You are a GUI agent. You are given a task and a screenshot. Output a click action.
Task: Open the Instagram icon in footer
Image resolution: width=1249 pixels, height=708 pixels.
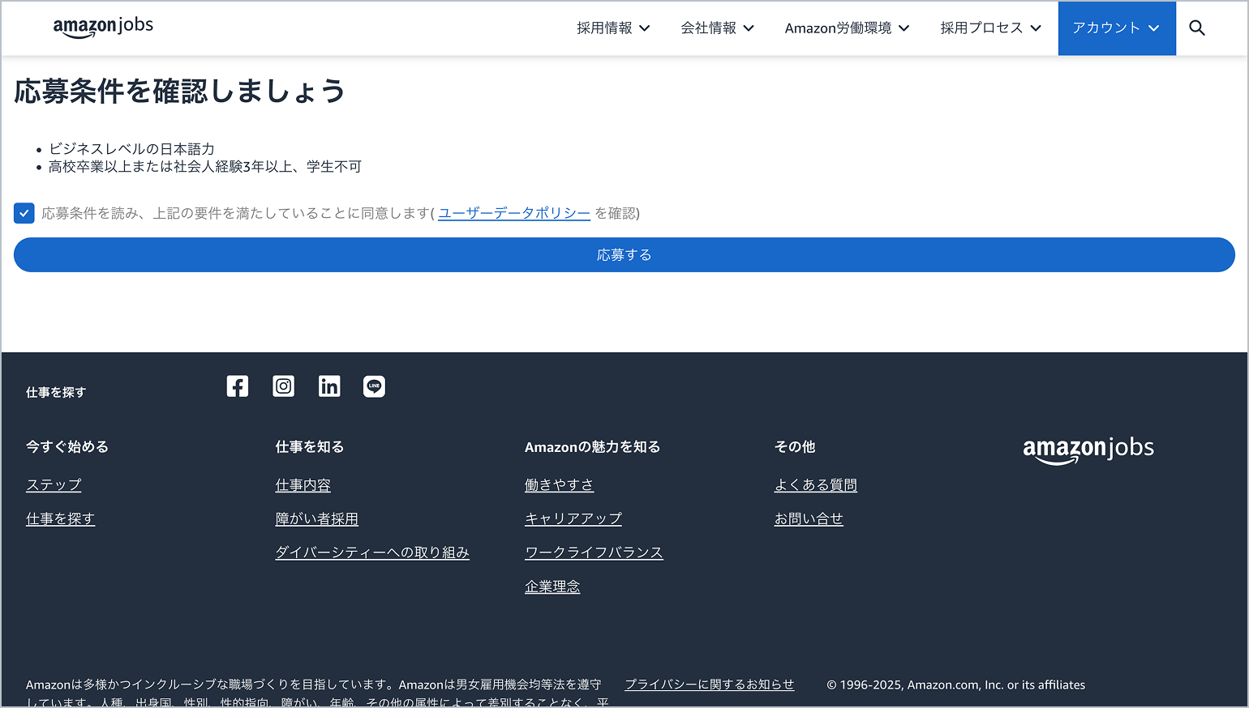(x=283, y=386)
